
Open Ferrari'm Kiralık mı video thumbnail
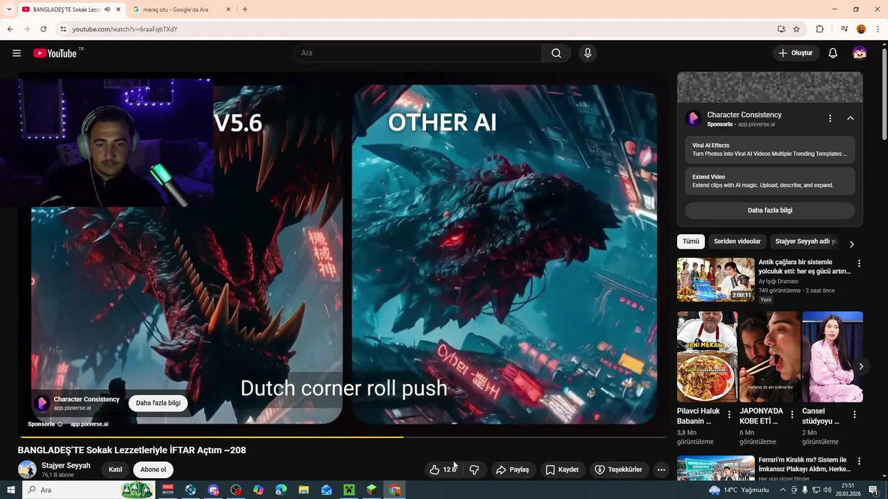716,468
